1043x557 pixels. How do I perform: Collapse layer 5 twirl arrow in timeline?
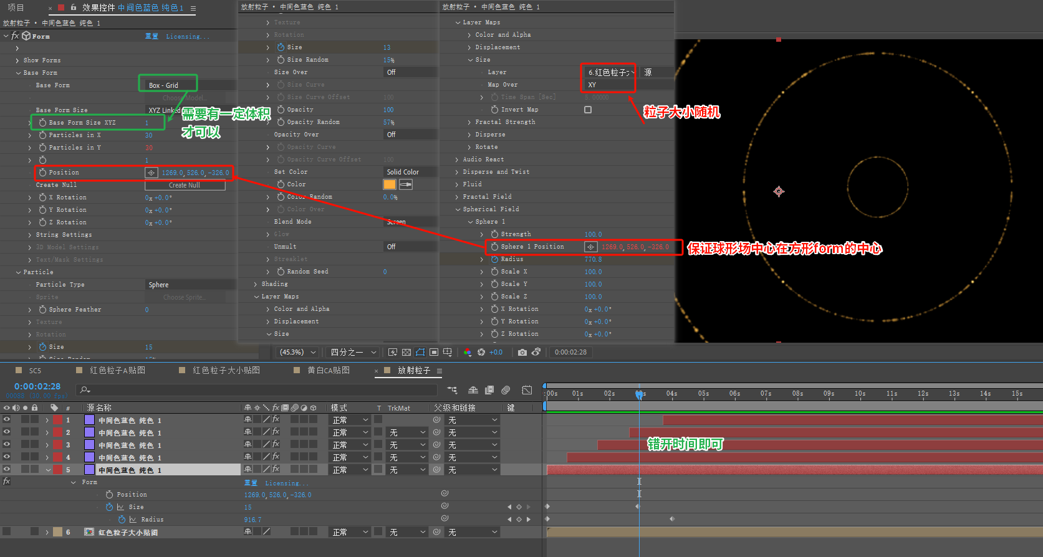(x=48, y=470)
